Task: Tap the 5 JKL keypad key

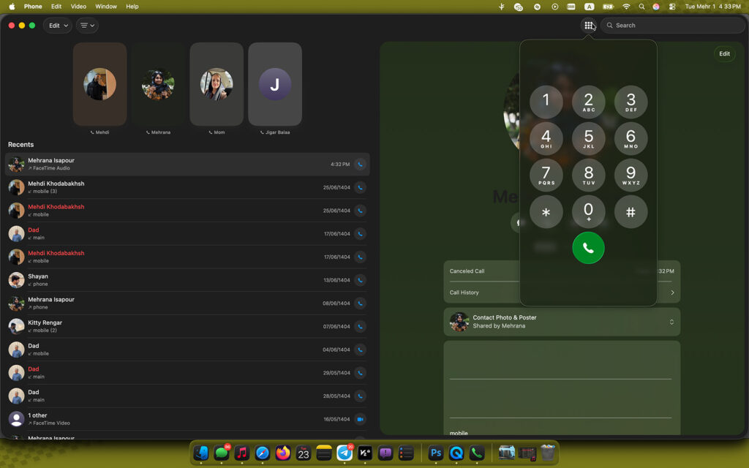Action: [589, 138]
